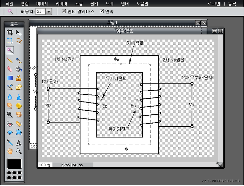Image resolution: width=244 pixels, height=186 pixels.
Task: Select the Color replace tool
Action: [10, 87]
